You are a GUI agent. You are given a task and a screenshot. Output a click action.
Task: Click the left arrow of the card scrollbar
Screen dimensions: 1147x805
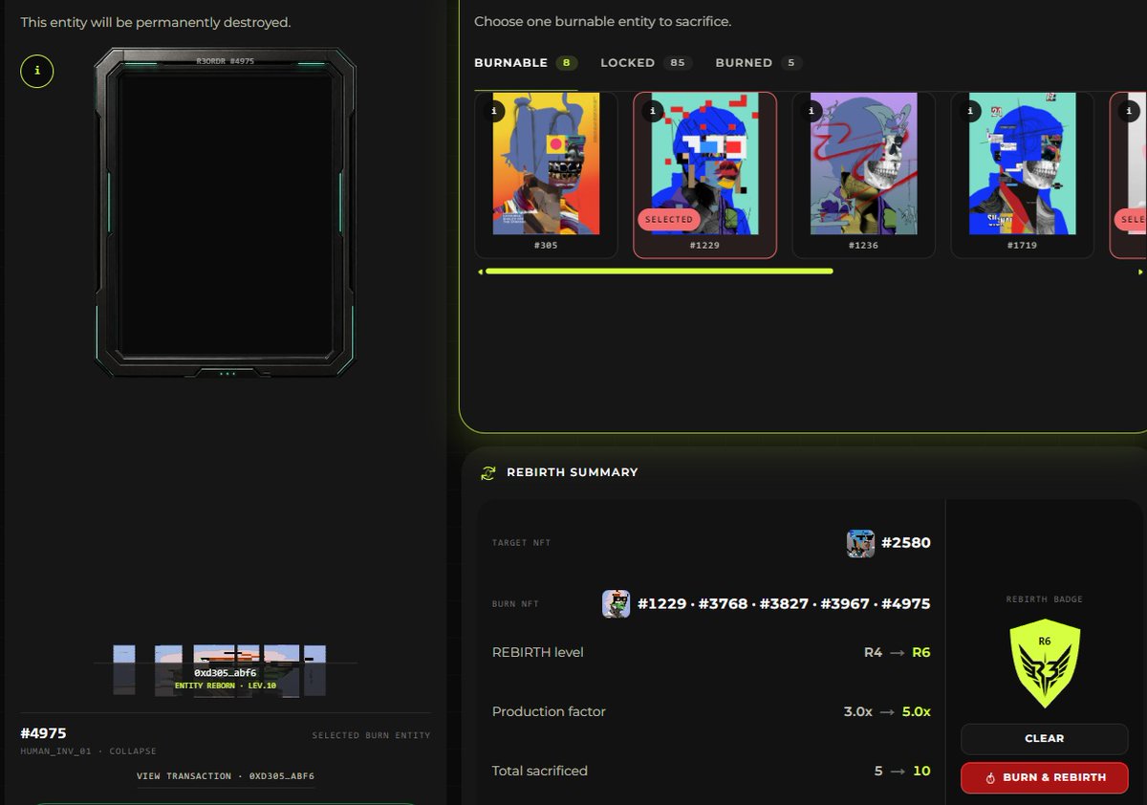point(479,272)
